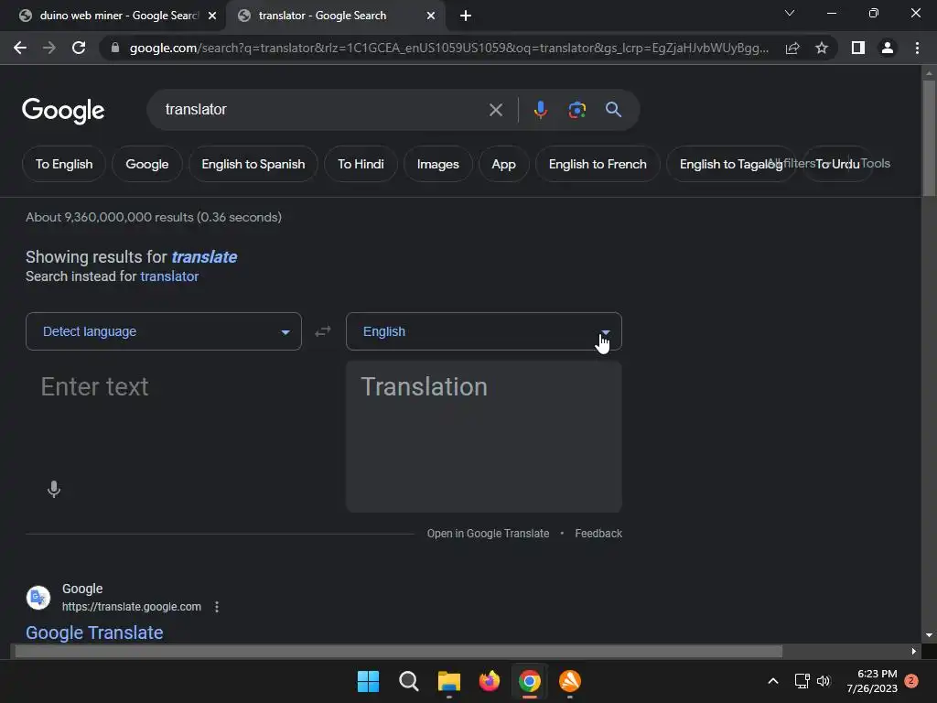
Task: Switch to Images results
Action: pyautogui.click(x=438, y=164)
